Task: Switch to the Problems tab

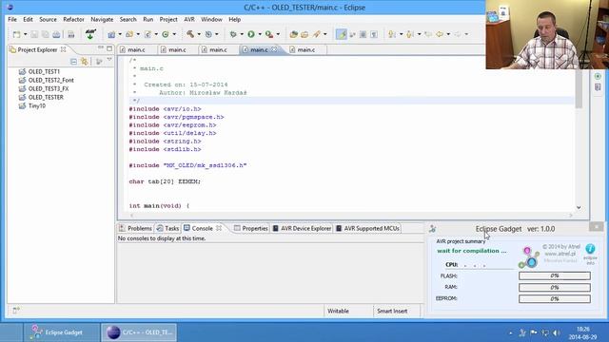Action: [x=135, y=228]
